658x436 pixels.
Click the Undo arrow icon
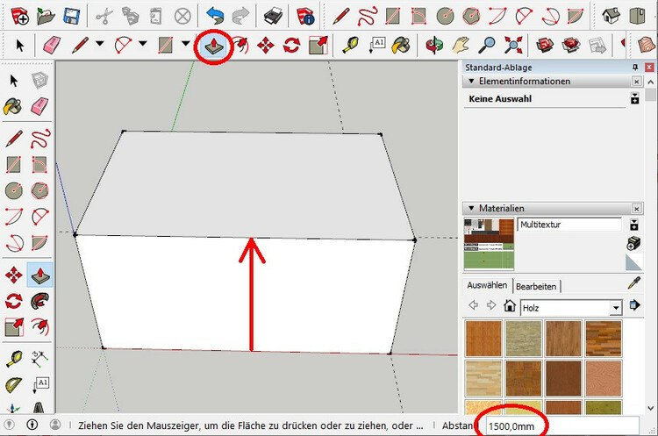point(215,16)
